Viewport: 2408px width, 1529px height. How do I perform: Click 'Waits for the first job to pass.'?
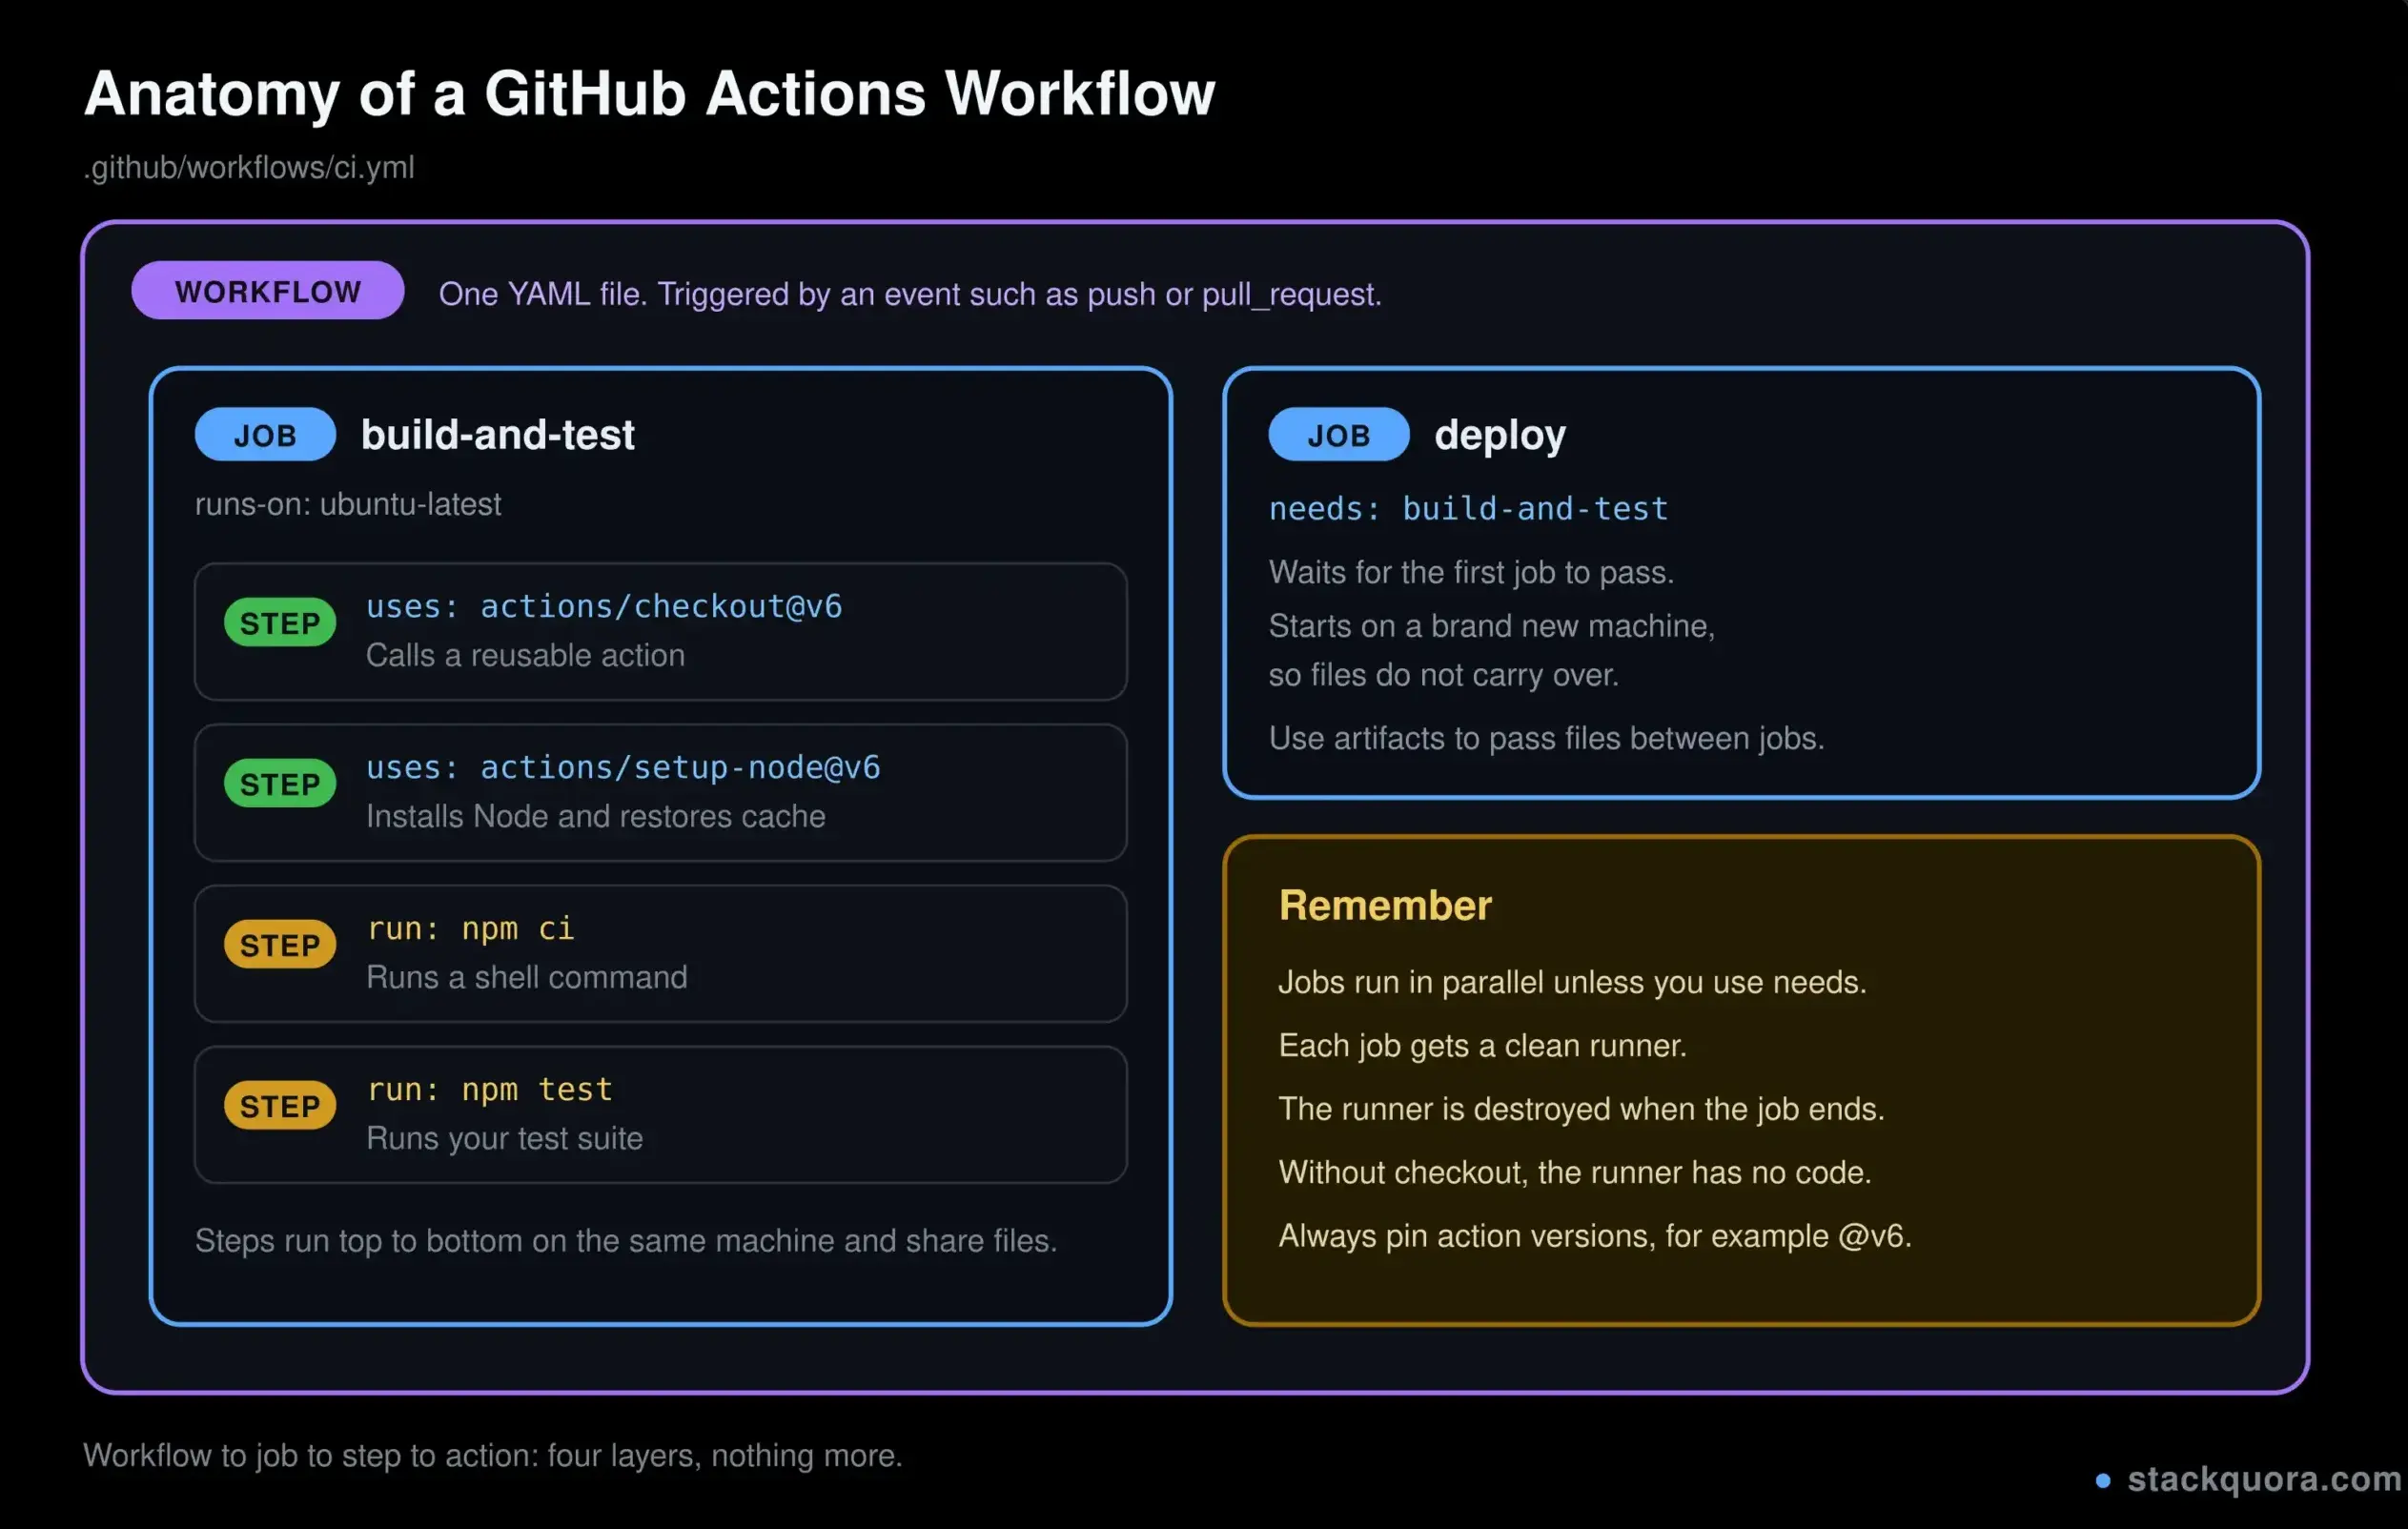(1471, 572)
